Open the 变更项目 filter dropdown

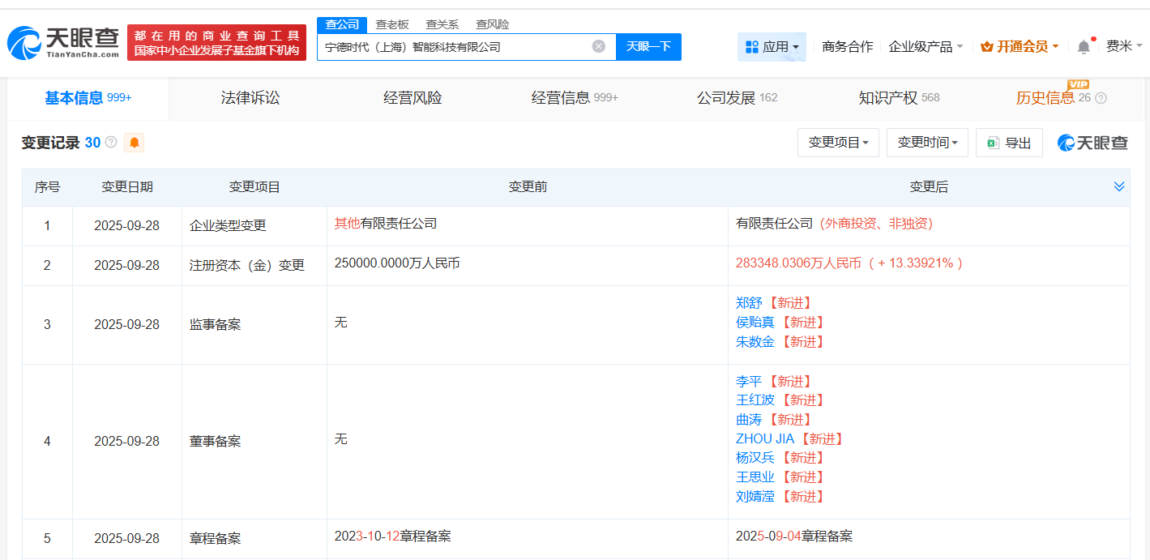[x=838, y=142]
